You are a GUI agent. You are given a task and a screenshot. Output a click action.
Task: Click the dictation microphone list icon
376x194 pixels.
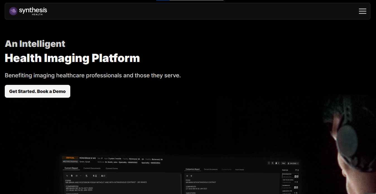(x=95, y=176)
